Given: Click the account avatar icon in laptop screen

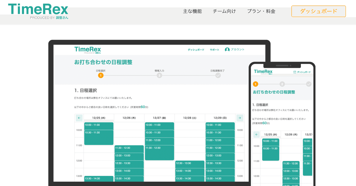Looking at the screenshot, I should coord(227,50).
